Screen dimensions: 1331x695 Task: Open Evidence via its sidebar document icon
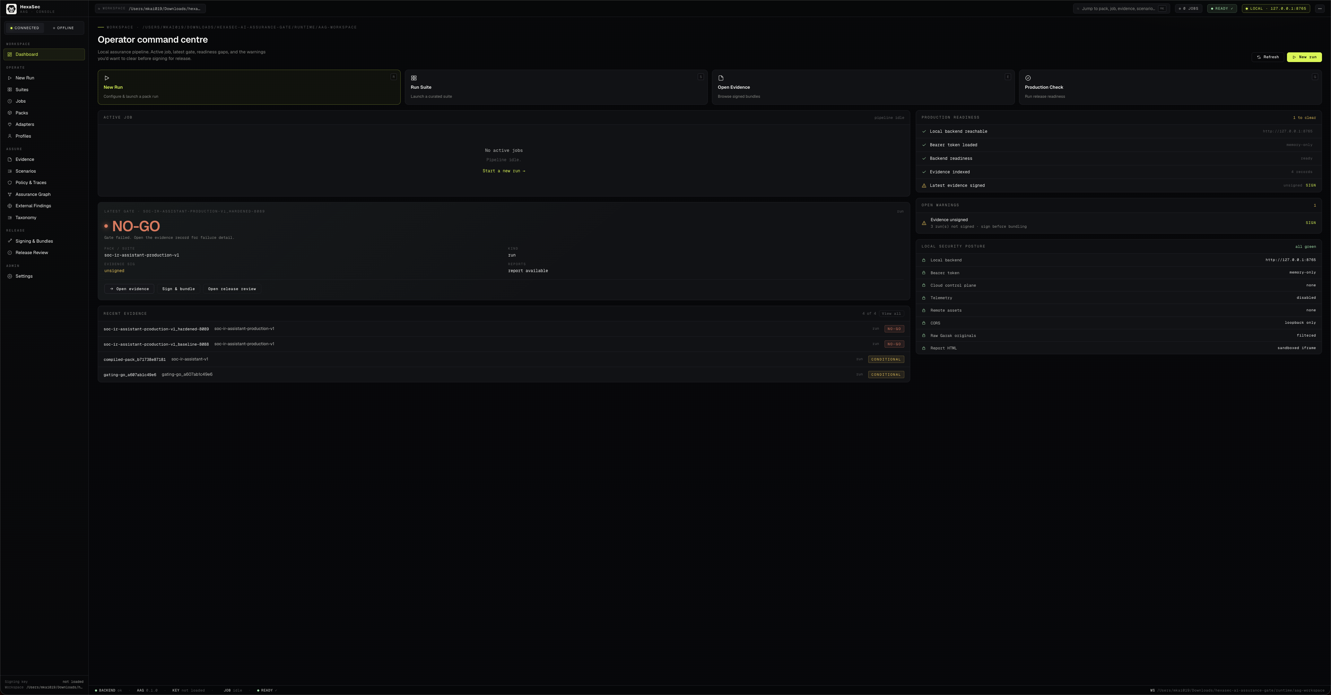click(9, 160)
